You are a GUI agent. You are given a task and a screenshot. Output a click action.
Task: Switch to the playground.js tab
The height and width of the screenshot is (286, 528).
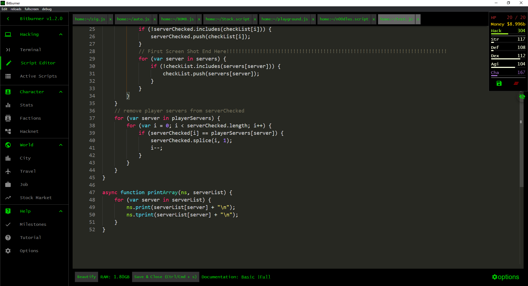pos(285,19)
